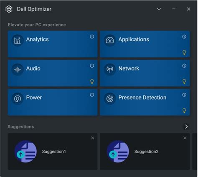This screenshot has width=198, height=177.
Task: Show info for the Network tile
Action: pyautogui.click(x=184, y=66)
